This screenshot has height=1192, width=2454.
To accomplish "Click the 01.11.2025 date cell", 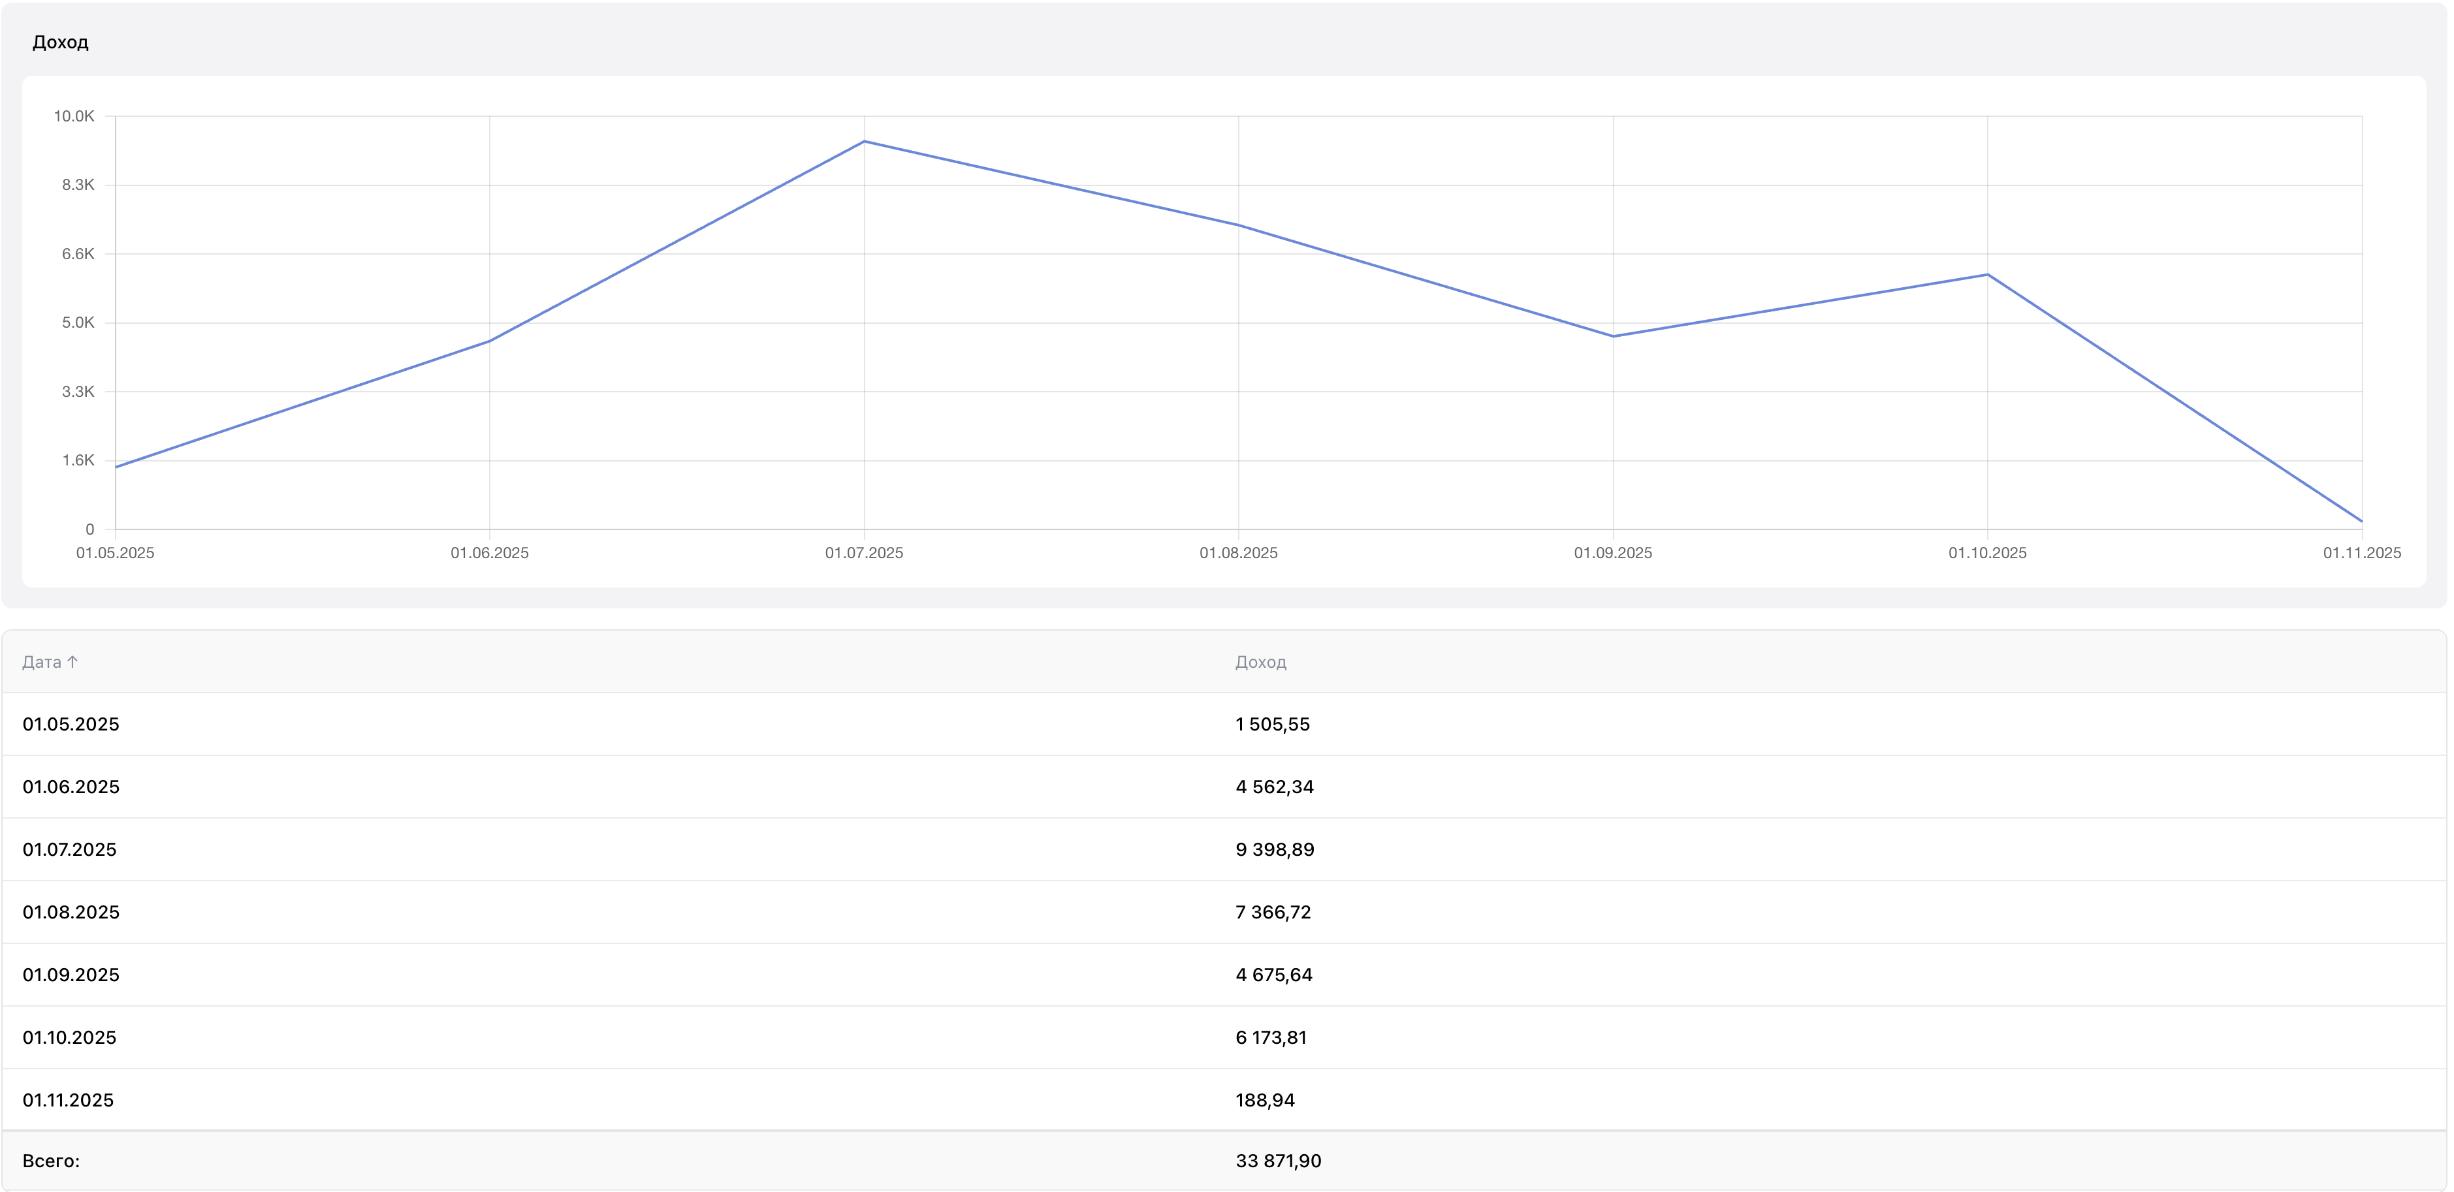I will [x=68, y=1101].
